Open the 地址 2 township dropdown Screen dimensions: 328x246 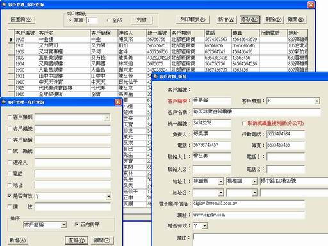pyautogui.click(x=254, y=193)
